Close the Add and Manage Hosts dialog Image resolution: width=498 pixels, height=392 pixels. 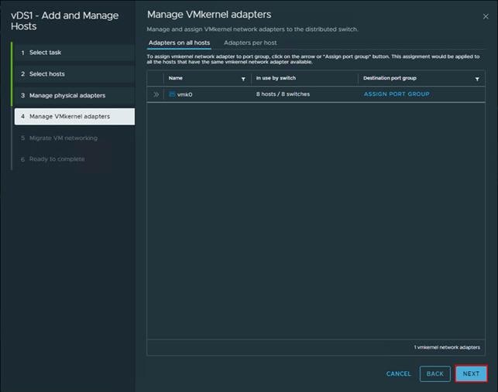pyautogui.click(x=486, y=15)
